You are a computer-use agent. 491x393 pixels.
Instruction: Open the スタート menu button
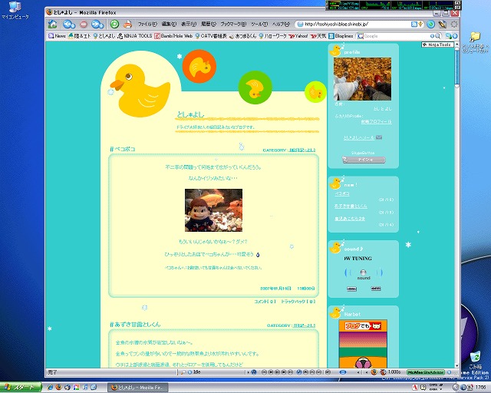pos(21,388)
